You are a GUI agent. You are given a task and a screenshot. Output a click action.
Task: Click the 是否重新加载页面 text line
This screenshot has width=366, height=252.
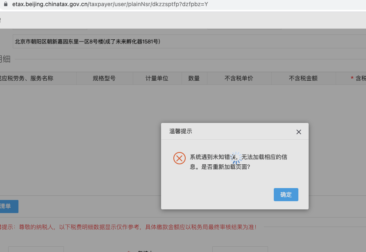click(225, 167)
